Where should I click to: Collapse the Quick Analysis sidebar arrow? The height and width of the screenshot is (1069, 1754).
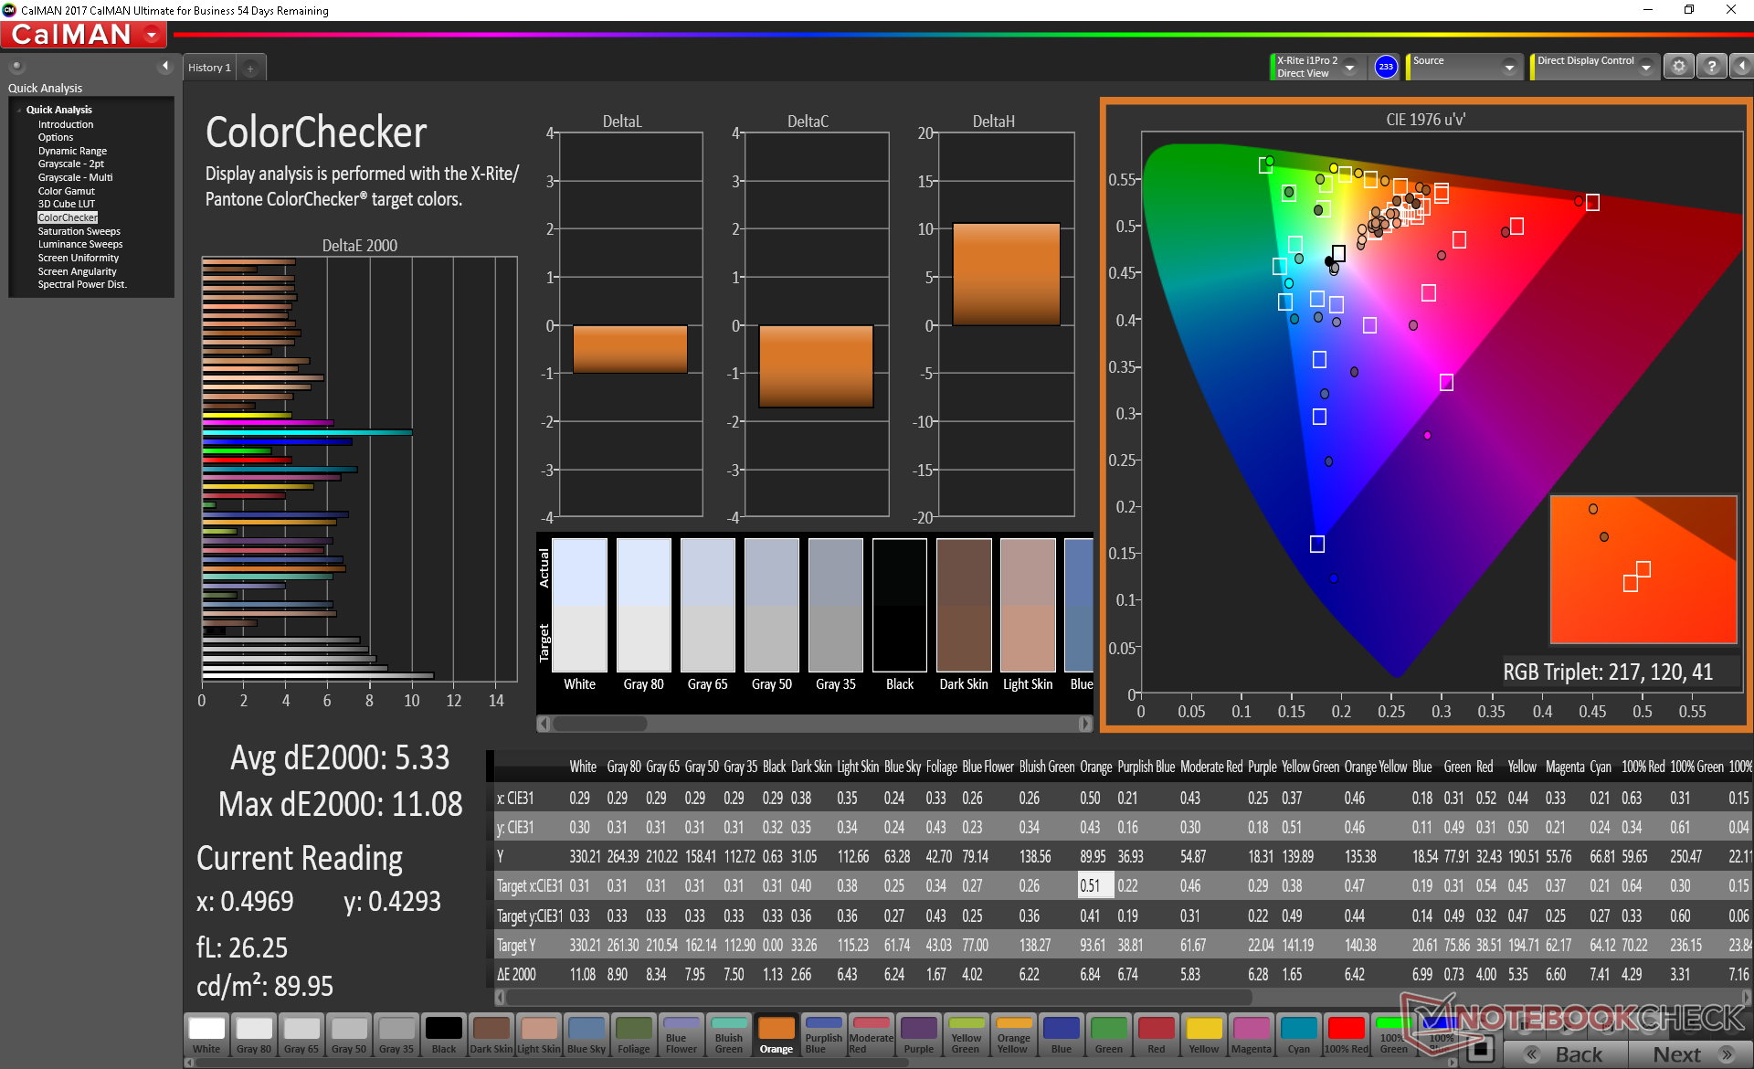[x=164, y=66]
